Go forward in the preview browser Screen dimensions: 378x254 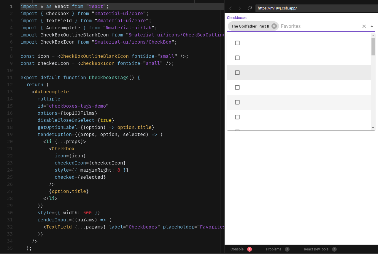(x=240, y=8)
